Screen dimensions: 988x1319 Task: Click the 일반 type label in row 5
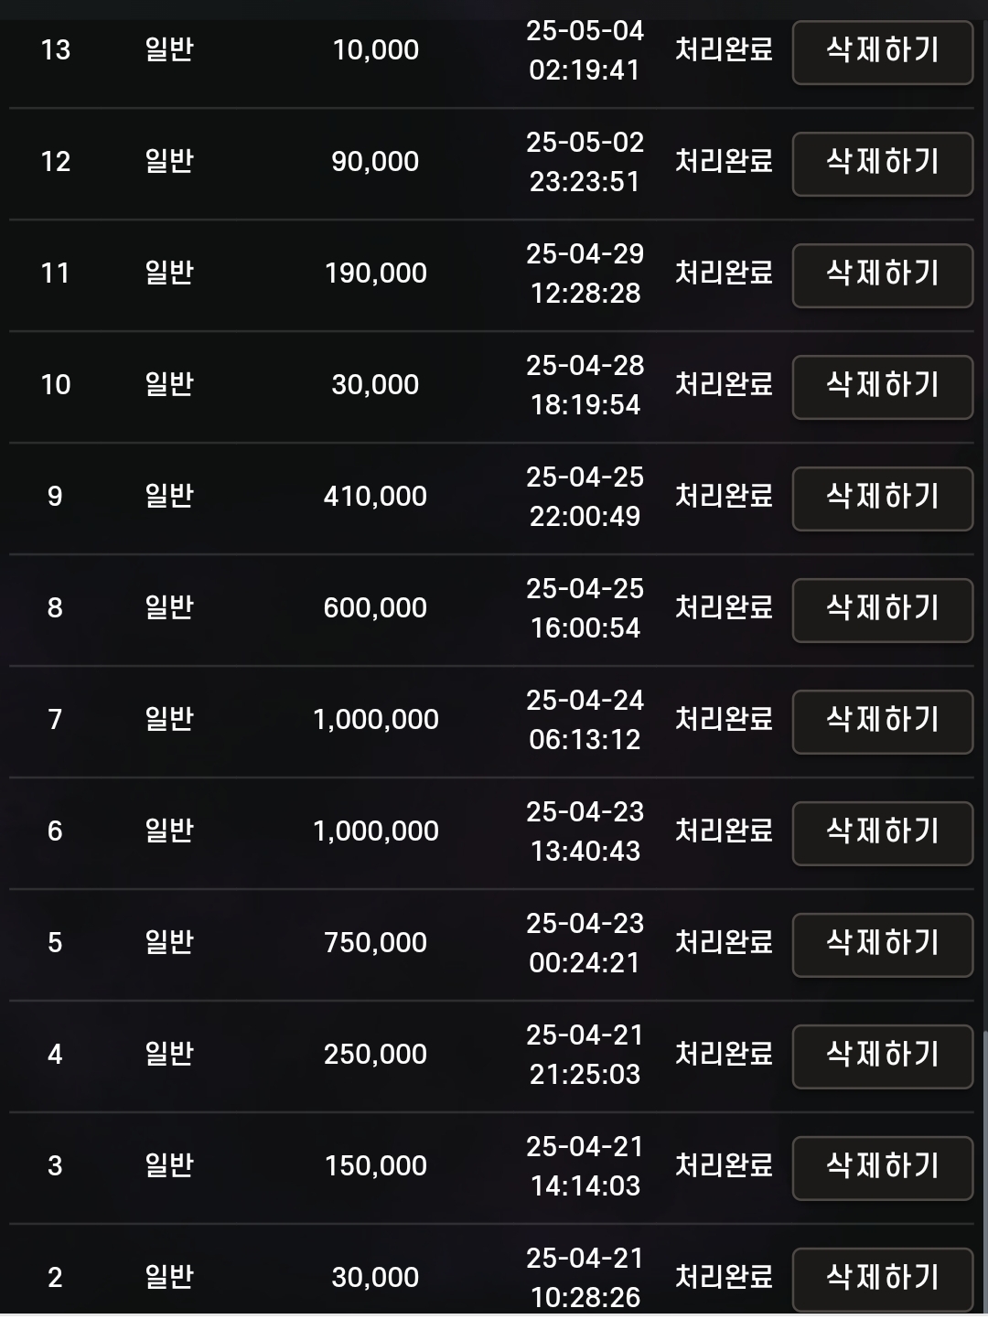pyautogui.click(x=169, y=942)
